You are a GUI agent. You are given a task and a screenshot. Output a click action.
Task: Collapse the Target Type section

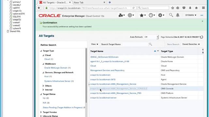(x=41, y=51)
